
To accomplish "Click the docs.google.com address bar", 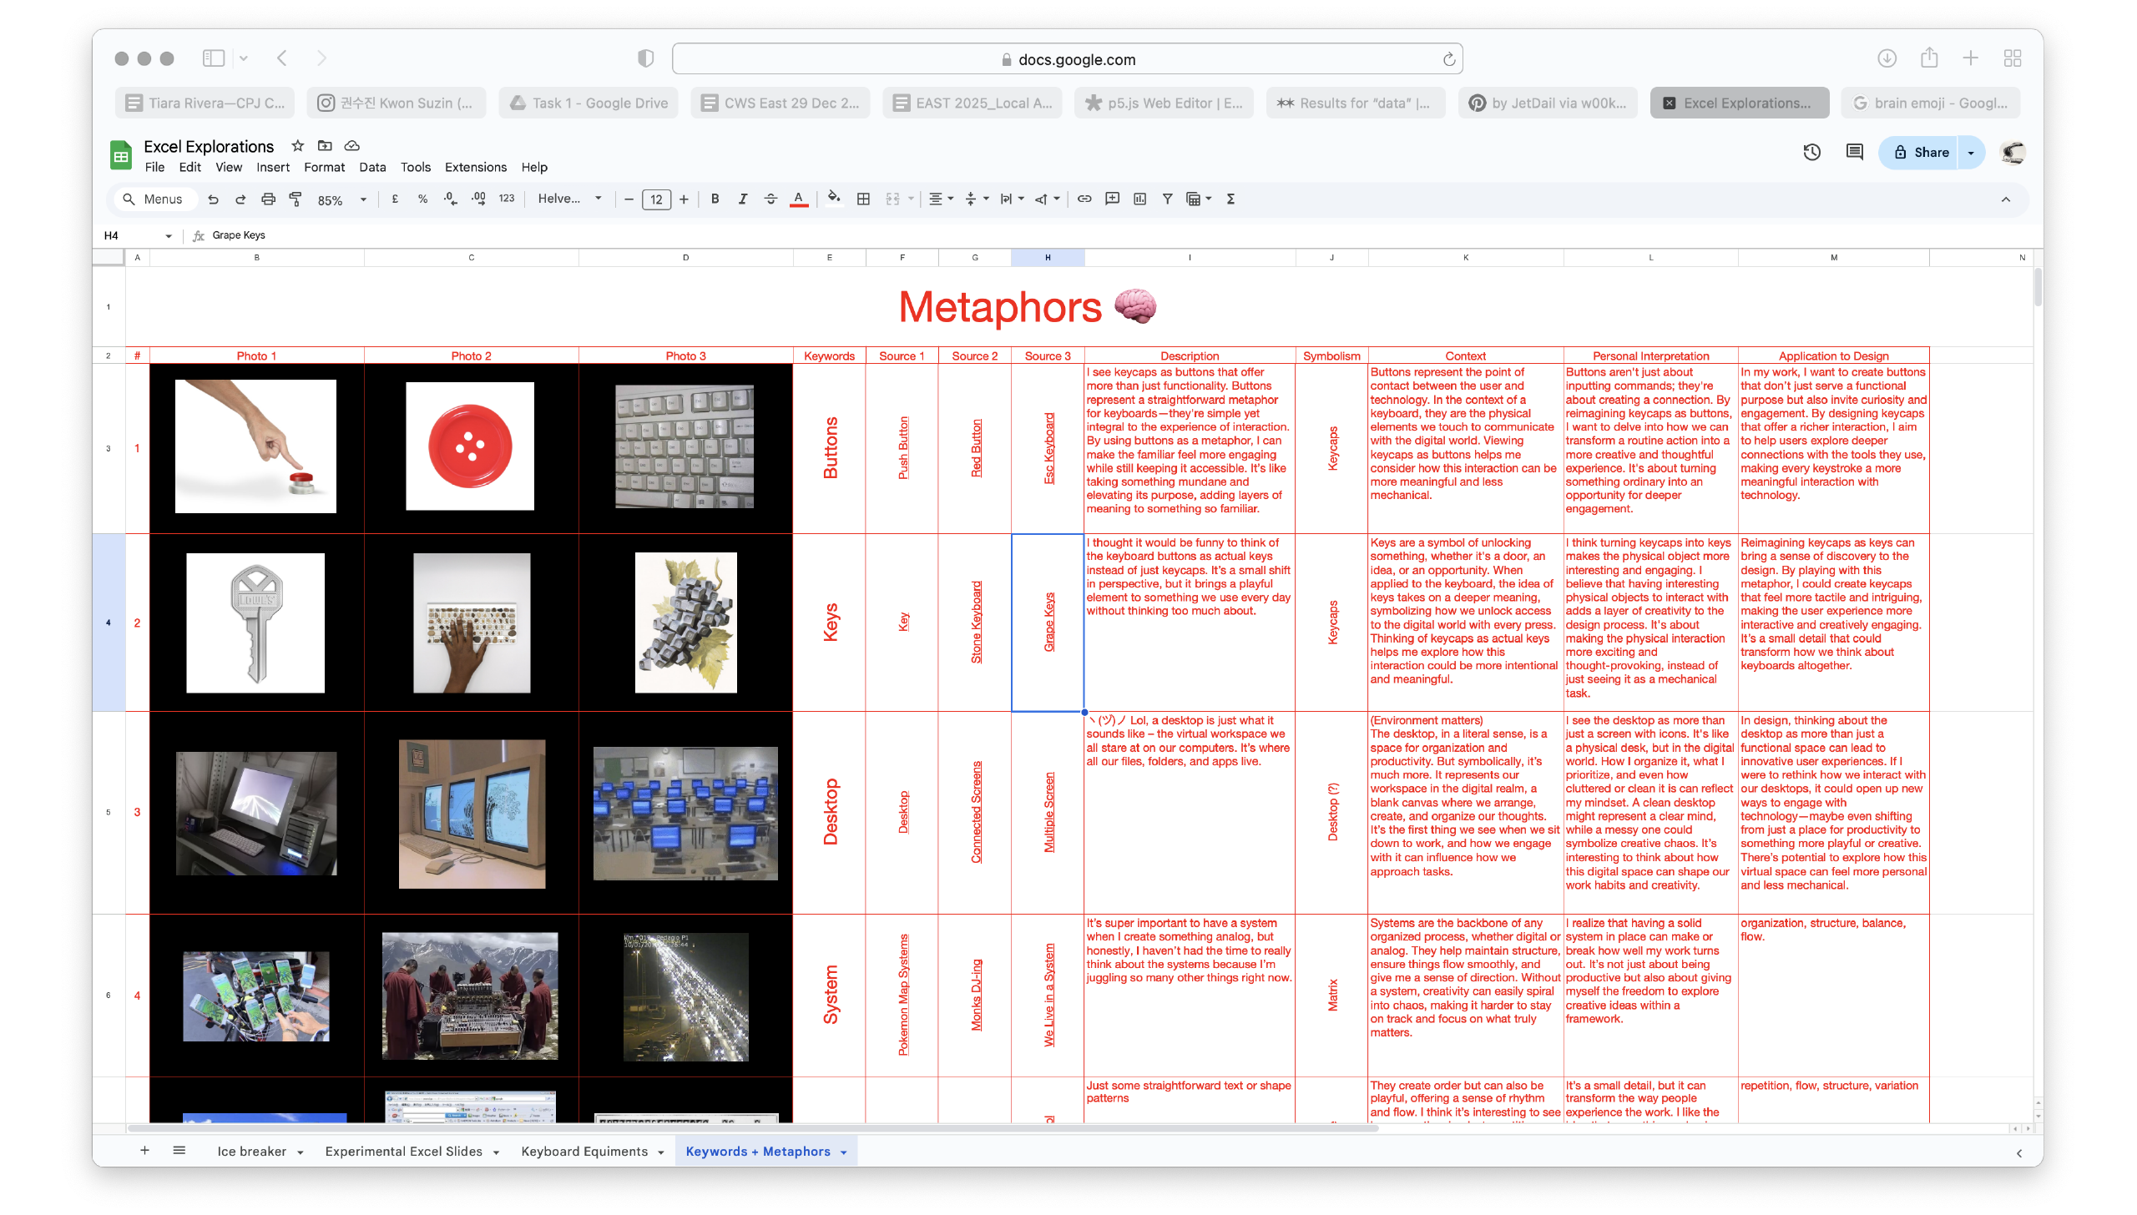I will point(1067,59).
